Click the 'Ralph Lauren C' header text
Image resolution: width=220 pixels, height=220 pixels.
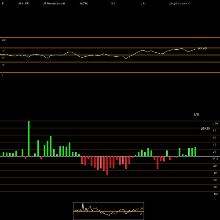pyautogui.click(x=180, y=4)
